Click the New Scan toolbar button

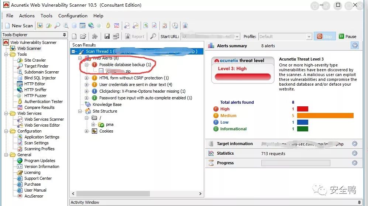(x=20, y=25)
